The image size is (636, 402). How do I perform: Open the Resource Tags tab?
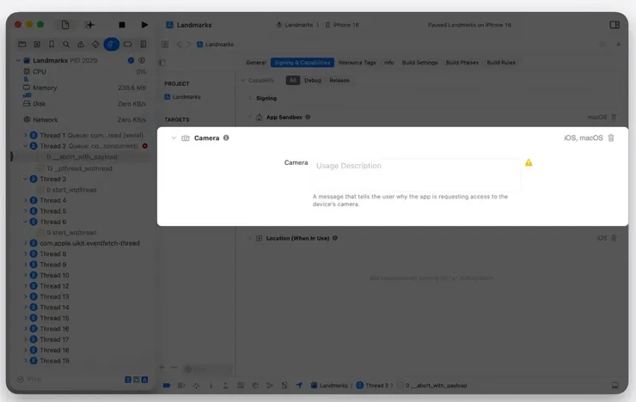tap(357, 63)
